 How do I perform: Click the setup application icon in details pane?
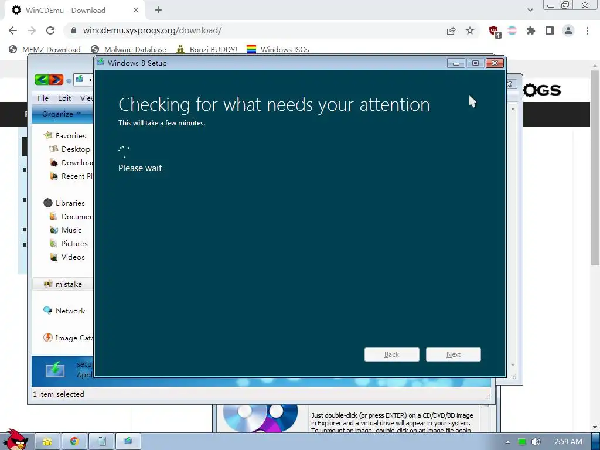click(55, 370)
